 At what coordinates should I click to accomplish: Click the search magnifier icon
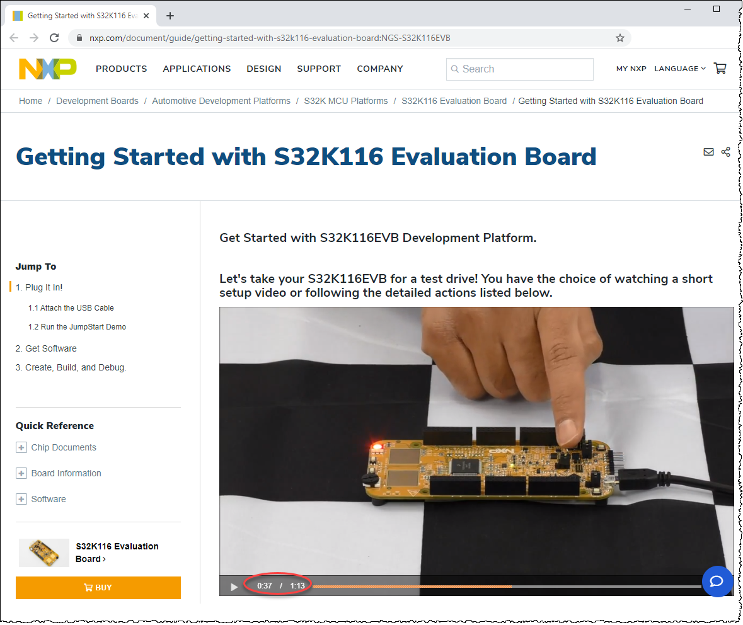point(454,69)
